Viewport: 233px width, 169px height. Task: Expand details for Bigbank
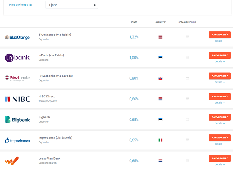point(220,123)
